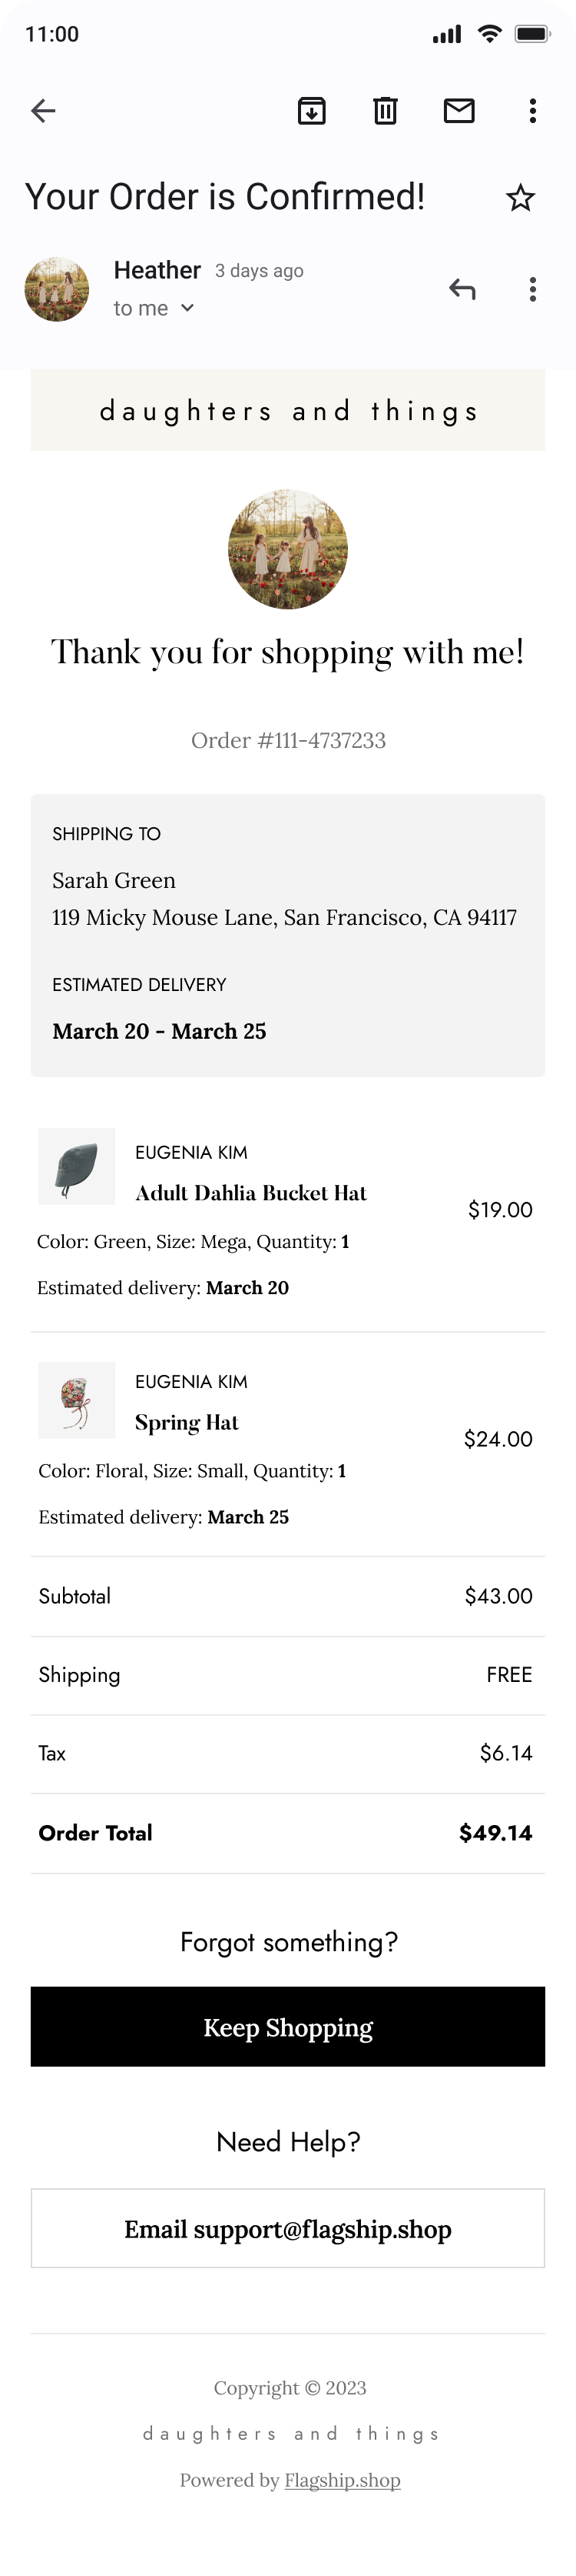Tap the circular family photo

287,549
